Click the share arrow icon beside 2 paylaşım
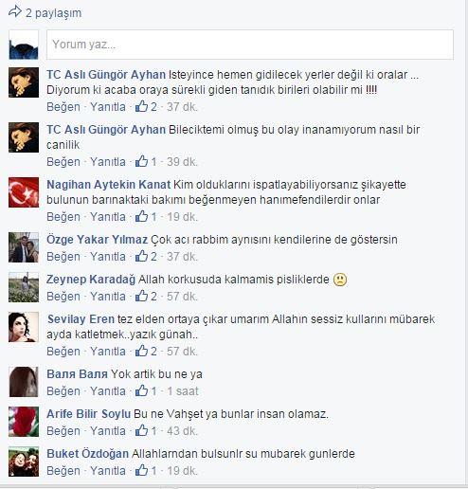The width and height of the screenshot is (468, 489). [x=15, y=12]
